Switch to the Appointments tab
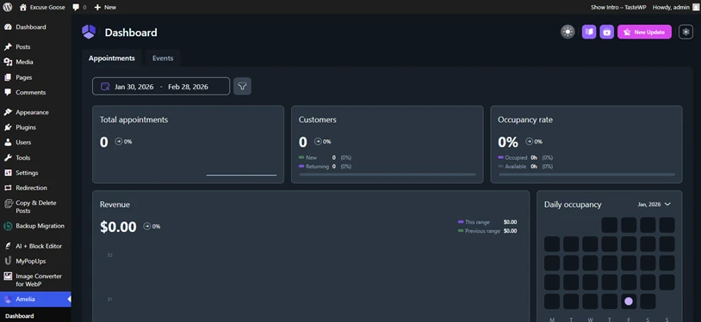 click(112, 58)
